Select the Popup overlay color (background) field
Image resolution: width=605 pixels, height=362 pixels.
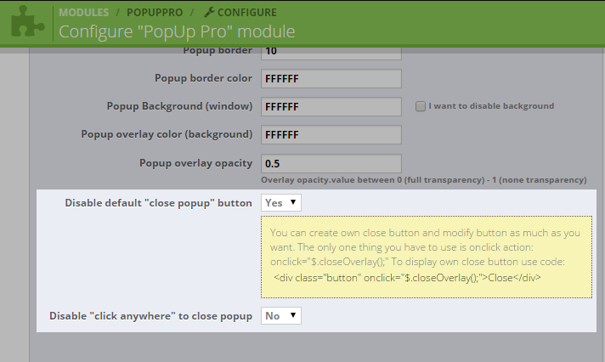(x=331, y=135)
